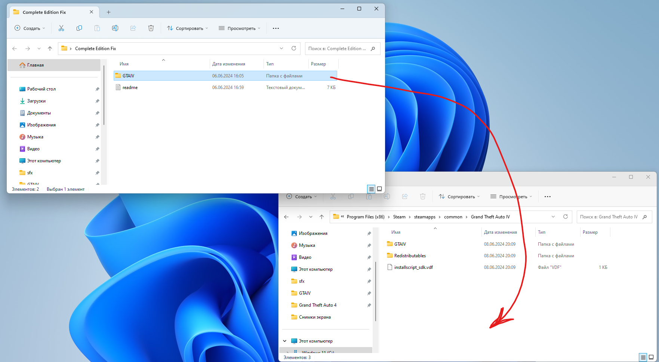This screenshot has width=659, height=362.
Task: Refresh the Complete Edition Fix folder
Action: pyautogui.click(x=294, y=48)
